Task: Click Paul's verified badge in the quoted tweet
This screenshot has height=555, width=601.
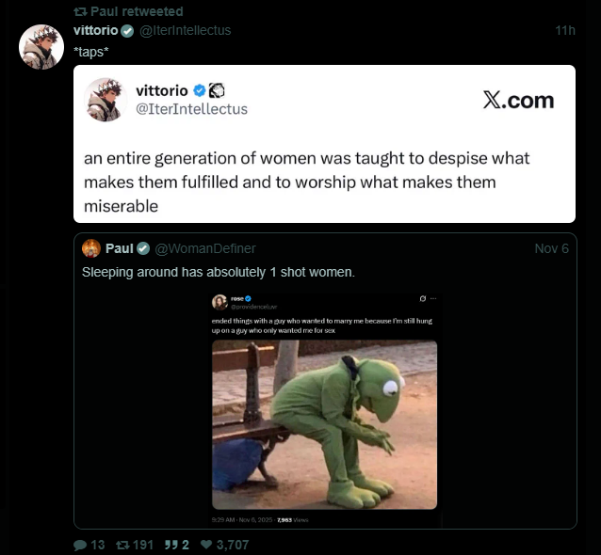Action: coord(143,248)
